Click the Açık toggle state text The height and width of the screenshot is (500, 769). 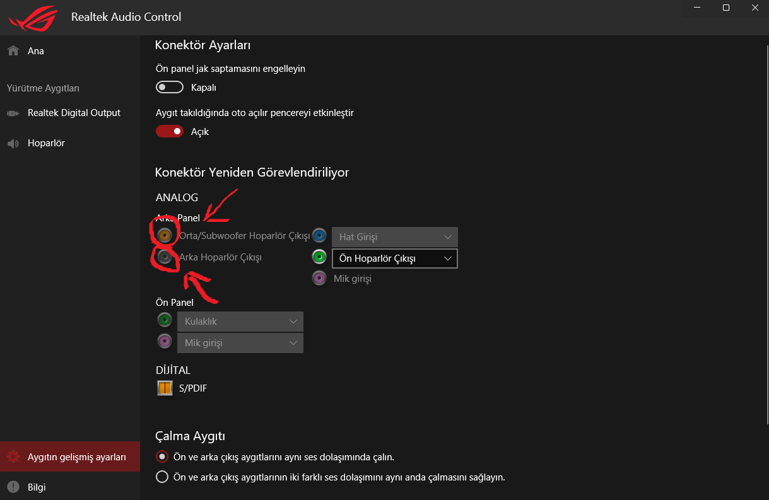pos(200,132)
